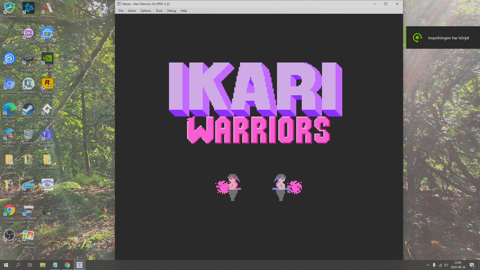Open the volume speaker tray icon

coord(446,265)
